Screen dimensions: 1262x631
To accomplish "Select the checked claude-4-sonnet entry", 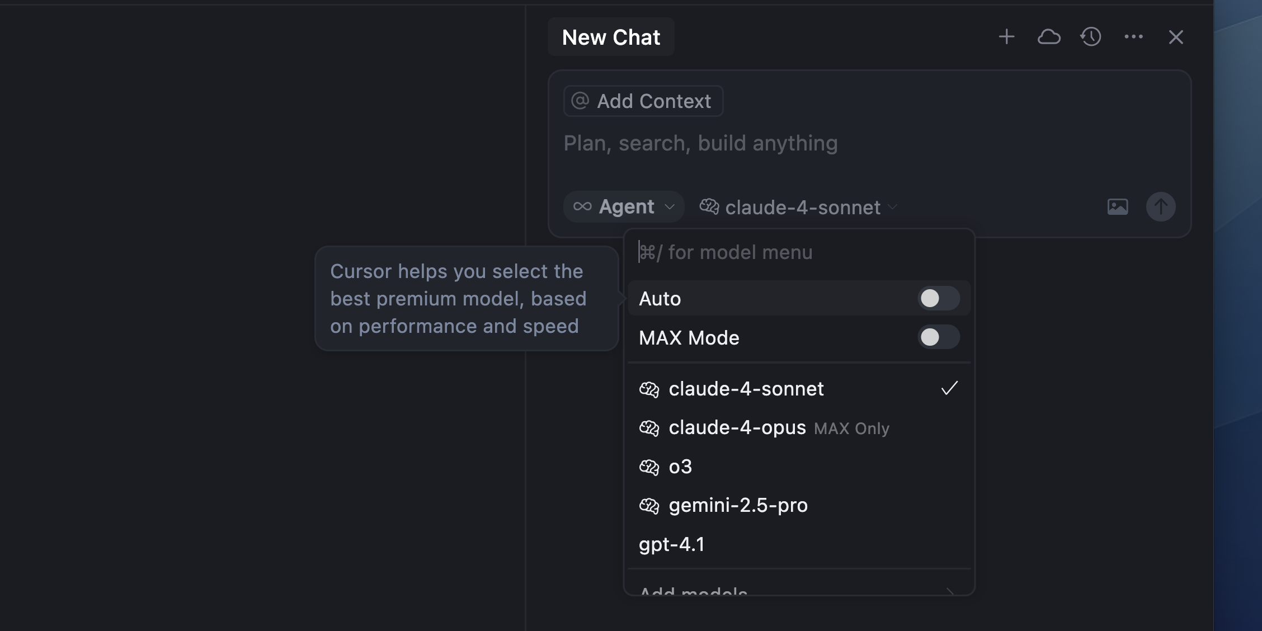I will [x=746, y=389].
